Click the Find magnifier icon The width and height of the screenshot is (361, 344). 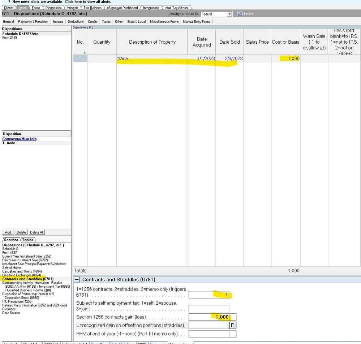pos(240,13)
